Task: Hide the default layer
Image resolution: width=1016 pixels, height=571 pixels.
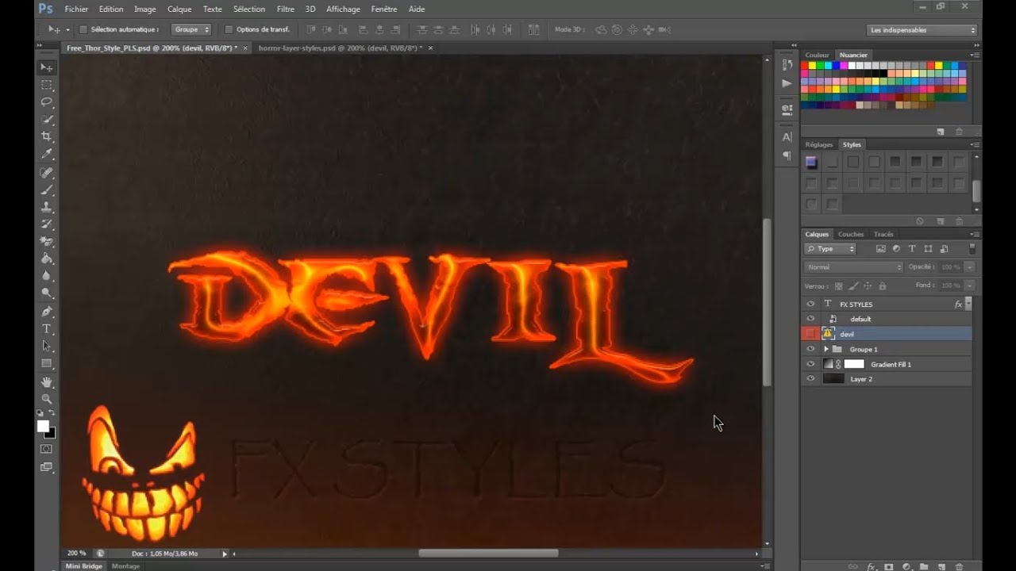Action: [x=810, y=319]
